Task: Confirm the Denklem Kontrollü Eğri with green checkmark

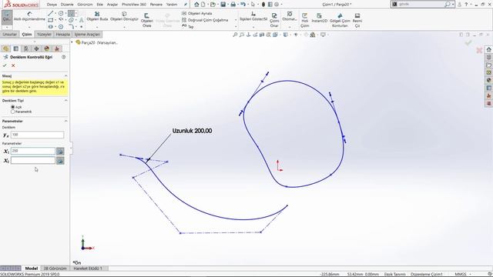Action: [x=5, y=65]
